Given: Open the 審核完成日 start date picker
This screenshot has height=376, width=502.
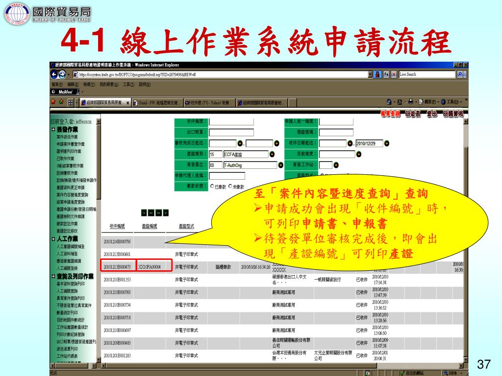Looking at the screenshot, I should click(240, 143).
